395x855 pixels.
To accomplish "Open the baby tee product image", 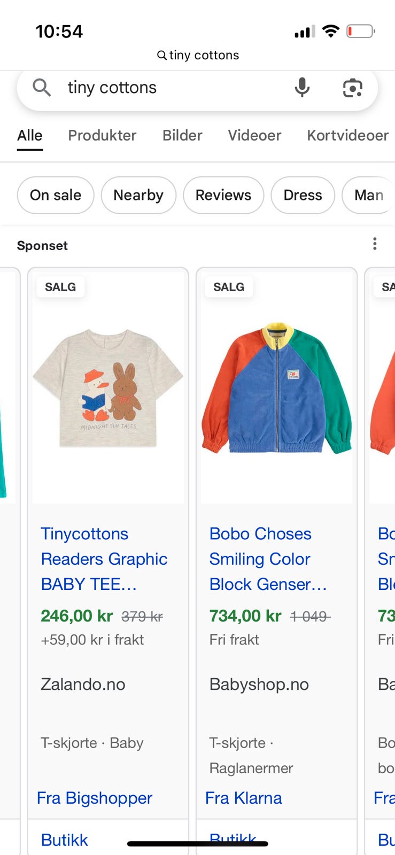I will [108, 387].
